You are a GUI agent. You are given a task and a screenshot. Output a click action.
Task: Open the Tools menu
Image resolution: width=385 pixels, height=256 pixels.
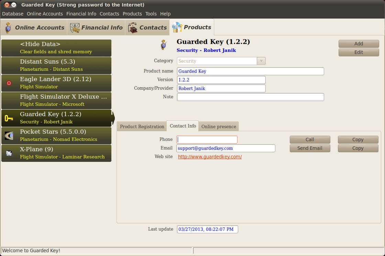click(151, 14)
